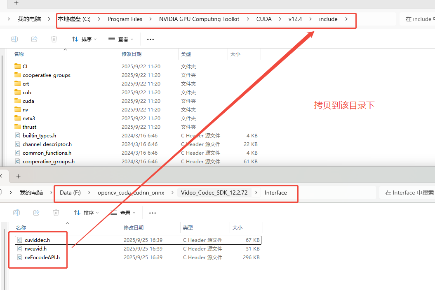435x290 pixels.
Task: Open the 排序 sort dropdown in the include window
Action: (x=84, y=39)
